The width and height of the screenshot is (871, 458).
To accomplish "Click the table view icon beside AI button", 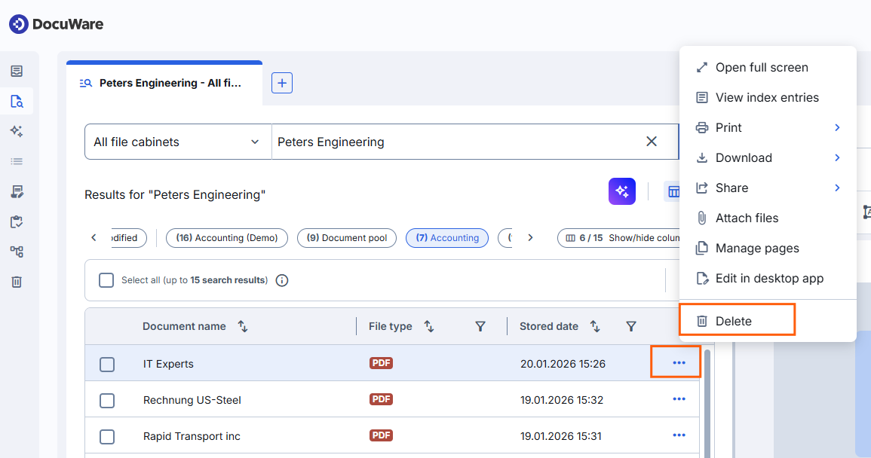I will pos(673,192).
